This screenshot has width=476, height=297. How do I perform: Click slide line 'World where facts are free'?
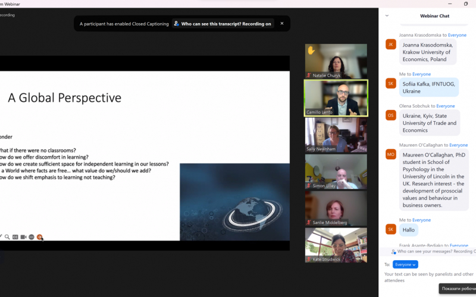(x=76, y=170)
